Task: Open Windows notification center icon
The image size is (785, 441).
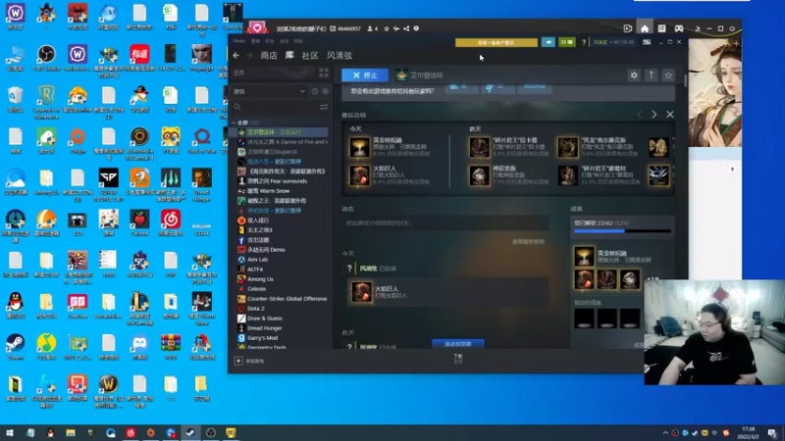Action: (772, 433)
